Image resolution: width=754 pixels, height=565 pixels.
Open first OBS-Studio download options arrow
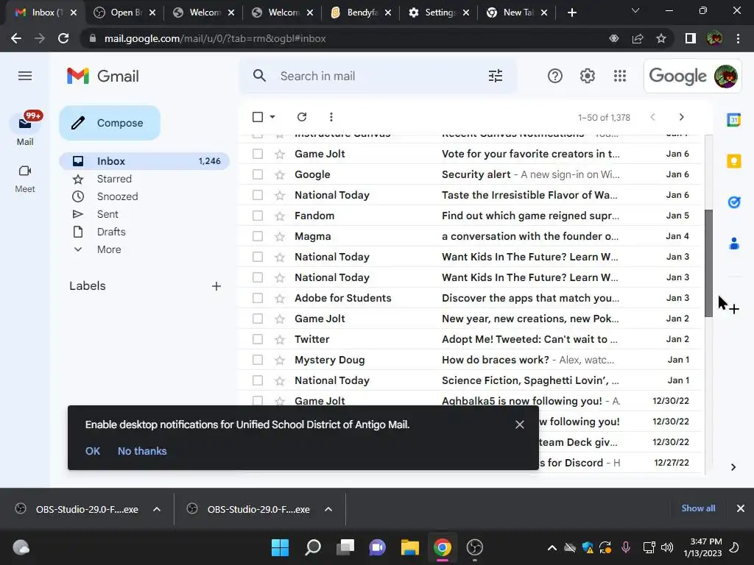click(157, 509)
